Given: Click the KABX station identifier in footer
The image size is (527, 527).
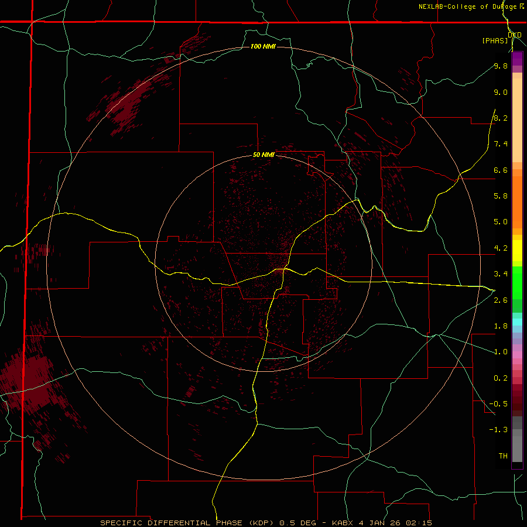Looking at the screenshot, I should coord(343,523).
